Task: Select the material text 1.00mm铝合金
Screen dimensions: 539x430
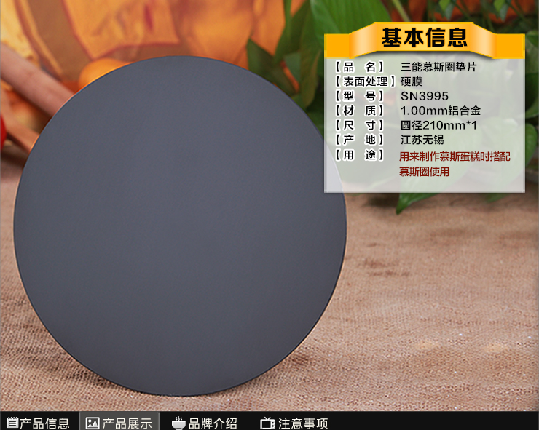Action: 441,111
